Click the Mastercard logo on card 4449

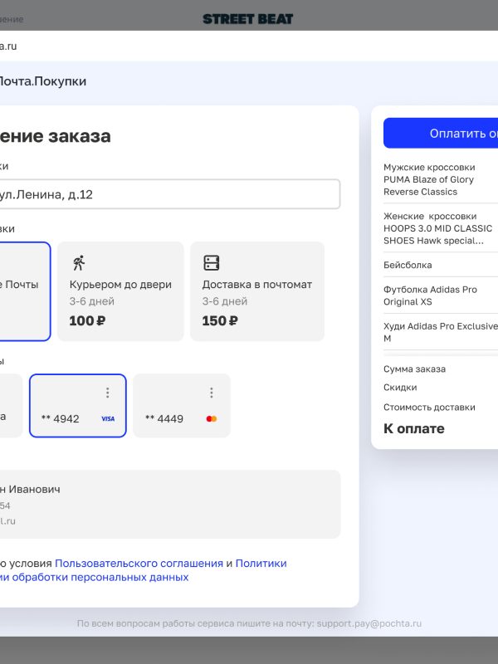211,419
